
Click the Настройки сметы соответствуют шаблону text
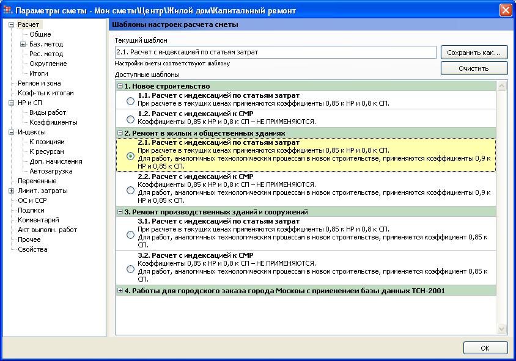pos(172,64)
